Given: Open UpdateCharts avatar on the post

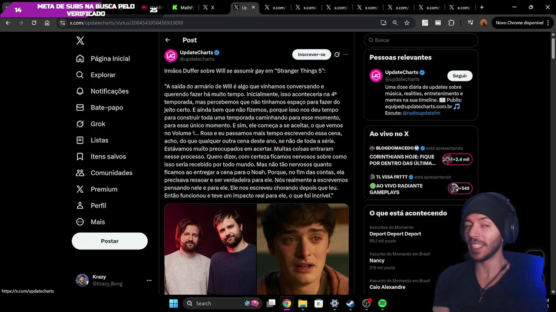Looking at the screenshot, I should click(x=171, y=55).
